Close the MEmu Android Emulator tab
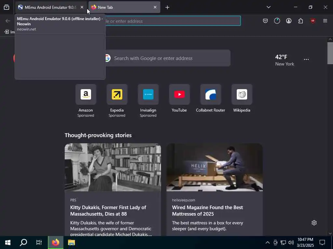This screenshot has height=249, width=333. click(82, 7)
